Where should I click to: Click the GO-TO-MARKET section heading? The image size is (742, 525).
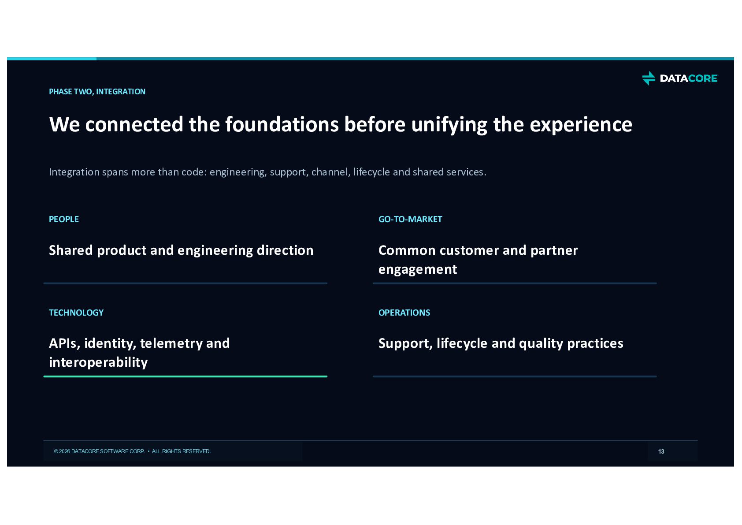(410, 219)
